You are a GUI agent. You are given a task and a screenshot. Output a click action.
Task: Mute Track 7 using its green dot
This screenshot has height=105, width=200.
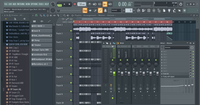pos(71,83)
